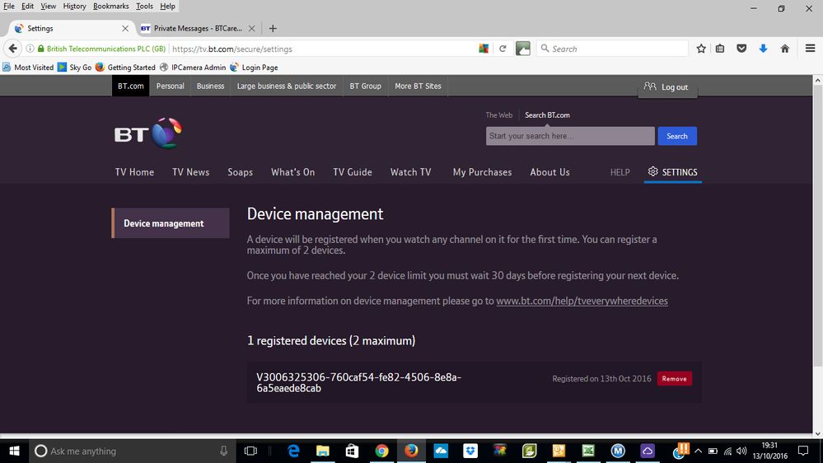Image resolution: width=823 pixels, height=463 pixels.
Task: Go to Watch TV section
Action: (x=410, y=172)
